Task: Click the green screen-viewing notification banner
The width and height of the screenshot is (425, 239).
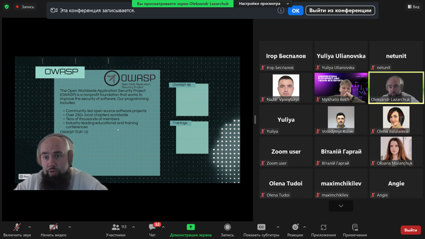Action: pos(183,4)
